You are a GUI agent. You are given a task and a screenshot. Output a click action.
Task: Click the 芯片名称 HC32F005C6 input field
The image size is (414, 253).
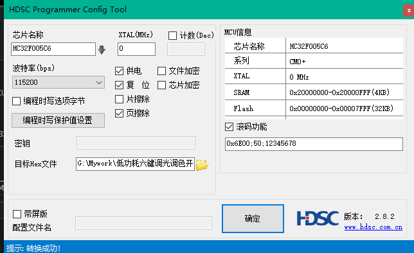(53, 49)
